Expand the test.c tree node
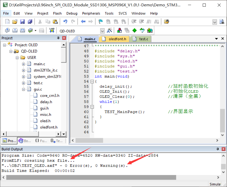Screen dimensions: 227x187 [x=24, y=83]
